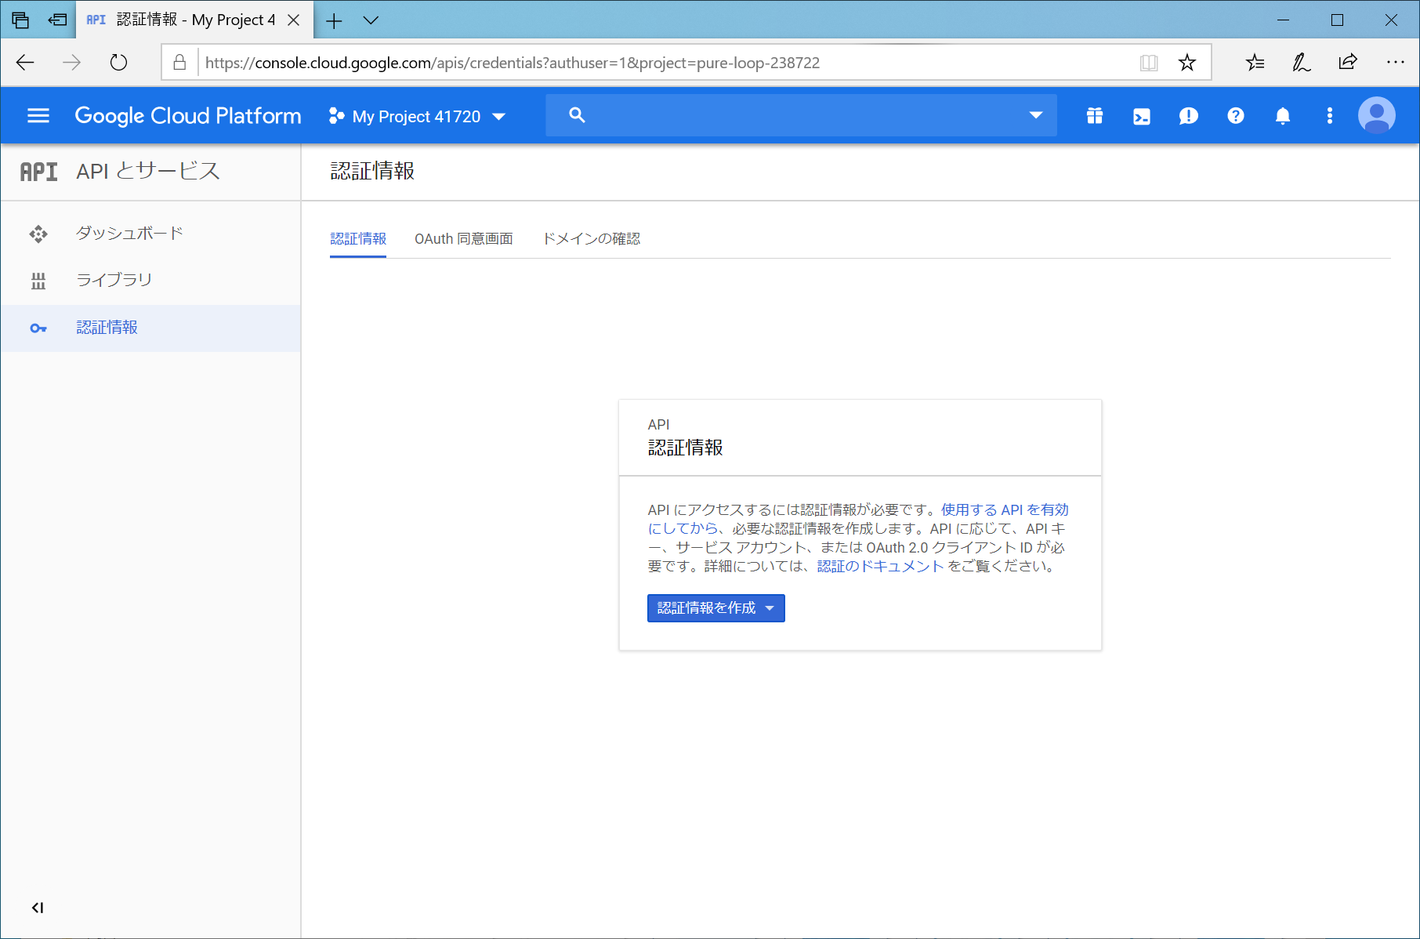Click the library icon in sidebar
The image size is (1420, 939).
(38, 281)
